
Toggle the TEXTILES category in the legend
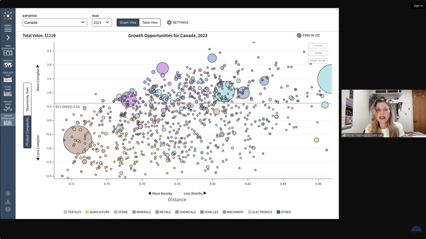(72, 212)
